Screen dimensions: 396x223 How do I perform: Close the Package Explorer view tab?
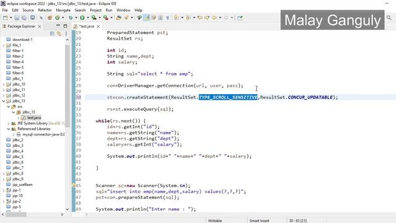40,26
